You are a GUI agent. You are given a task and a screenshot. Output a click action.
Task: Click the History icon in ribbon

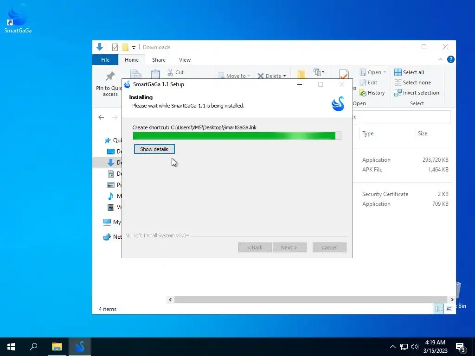(x=363, y=93)
